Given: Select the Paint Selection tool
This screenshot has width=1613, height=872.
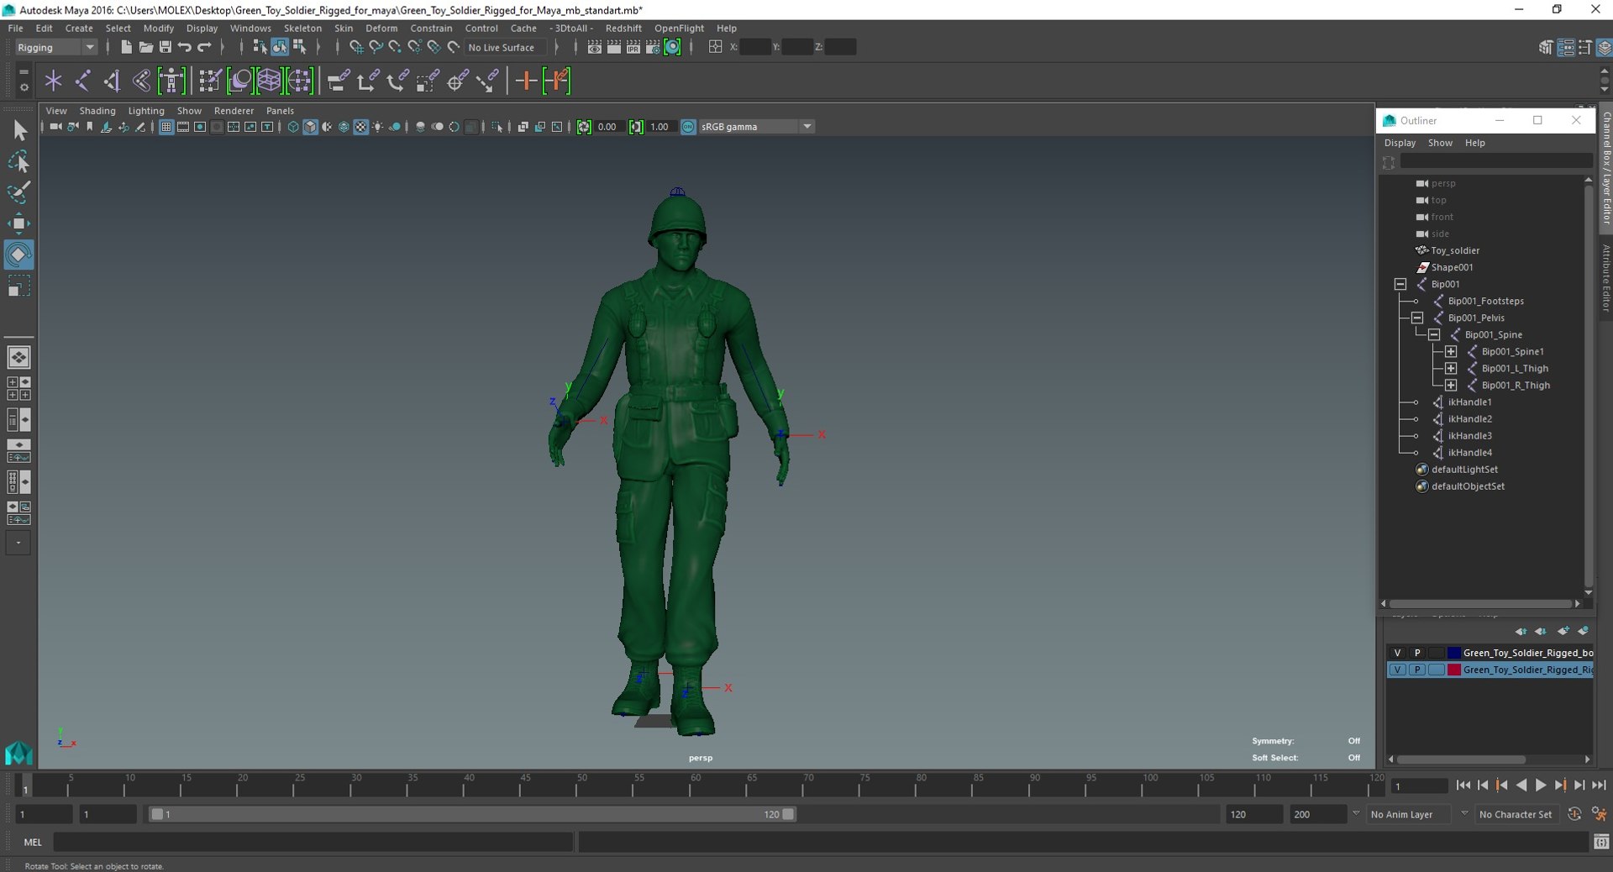Looking at the screenshot, I should click(19, 192).
